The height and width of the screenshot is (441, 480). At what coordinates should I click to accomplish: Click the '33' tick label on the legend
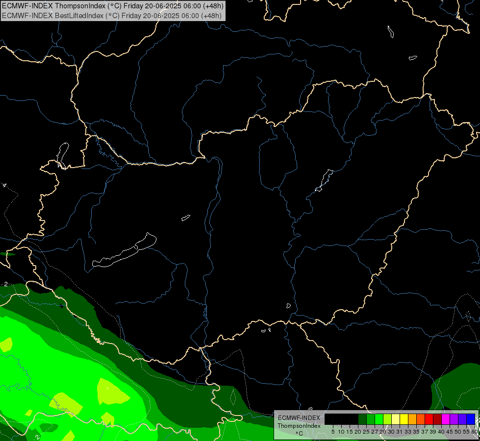click(x=408, y=432)
